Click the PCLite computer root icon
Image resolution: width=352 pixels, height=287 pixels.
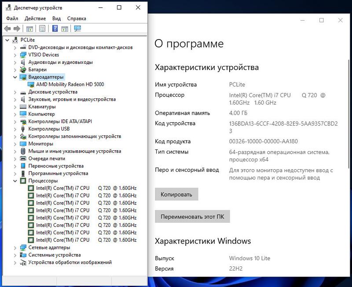[16, 40]
